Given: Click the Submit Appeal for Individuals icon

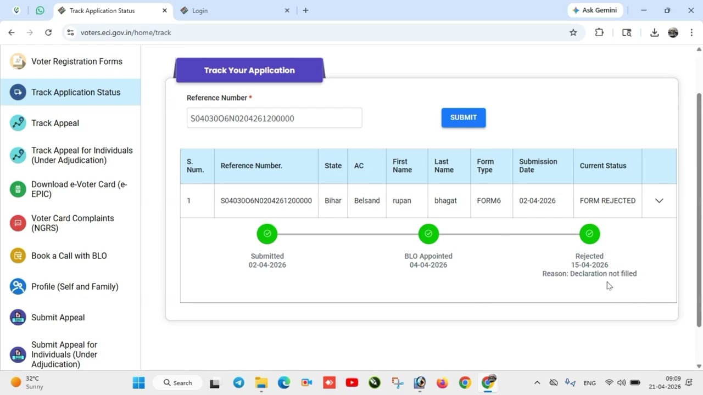Looking at the screenshot, I should [18, 354].
